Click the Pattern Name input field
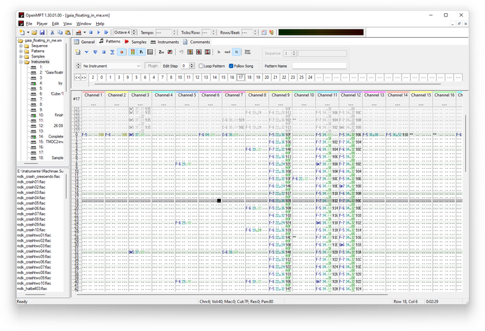This screenshot has height=331, width=485. 319,66
